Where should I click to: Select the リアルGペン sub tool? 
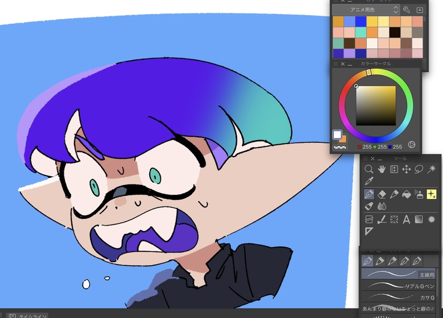point(398,286)
